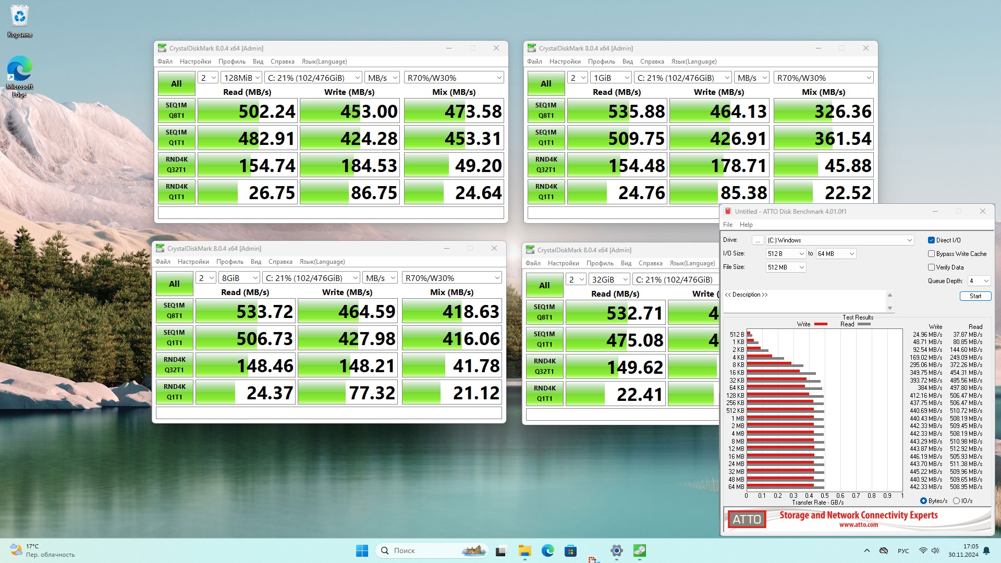Click the Windows Start button
Screen dimensions: 1001x563
point(362,550)
